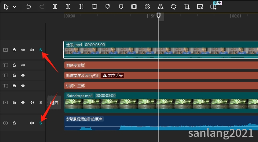Lock the 讲师：三郎 text track
The width and height of the screenshot is (258, 142).
(14, 86)
